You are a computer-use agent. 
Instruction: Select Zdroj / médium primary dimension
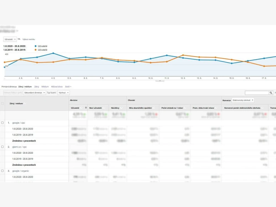click(25, 87)
